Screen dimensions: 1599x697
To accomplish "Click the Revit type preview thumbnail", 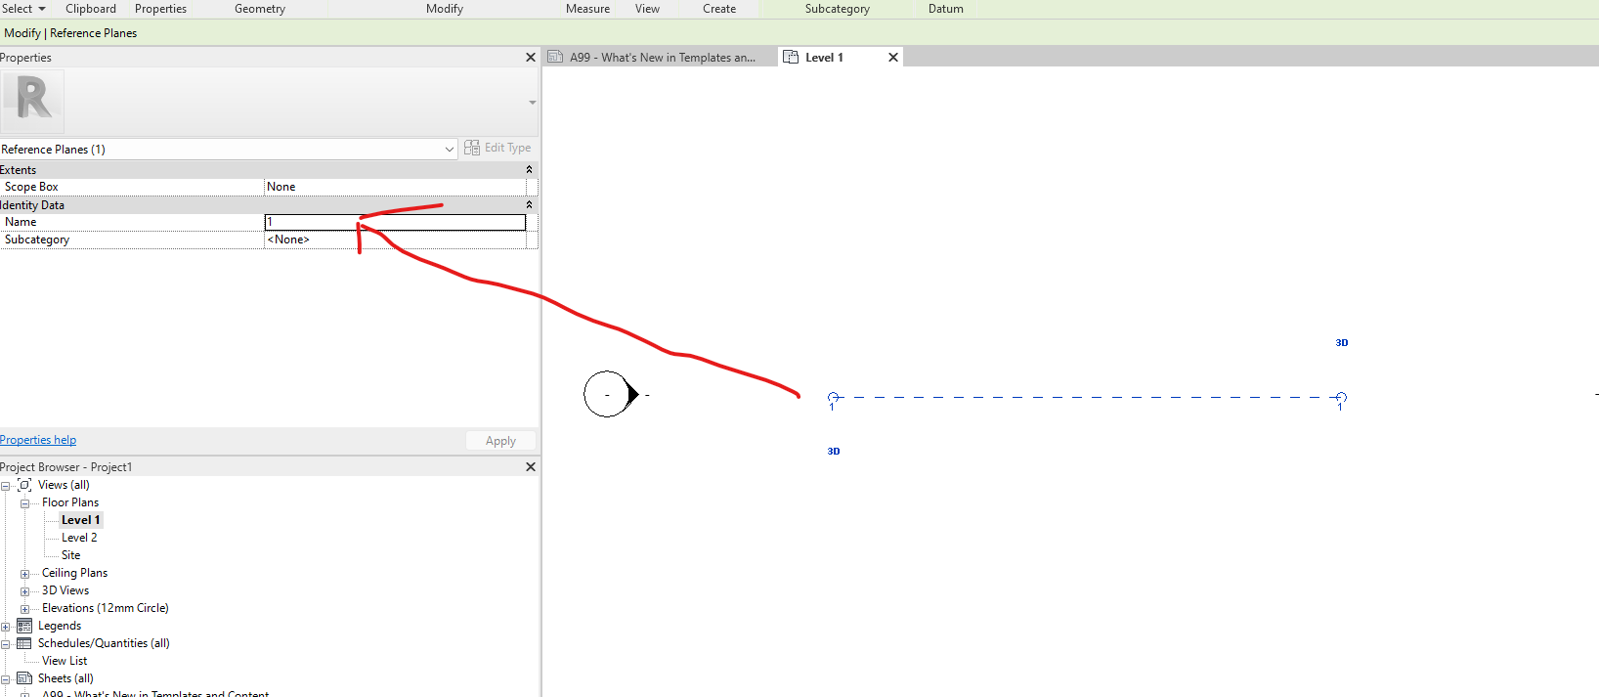I will (x=33, y=101).
